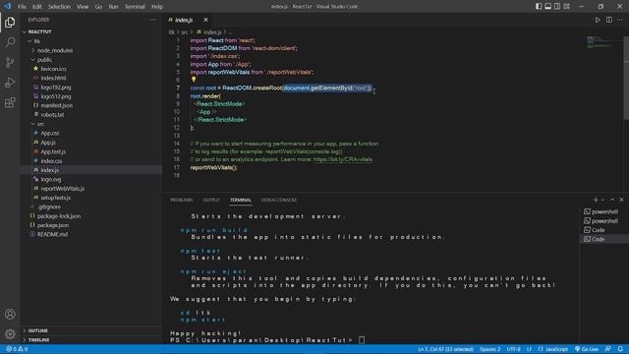This screenshot has height=354, width=629.
Task: Open App.js in the explorer
Action: pyautogui.click(x=91, y=142)
